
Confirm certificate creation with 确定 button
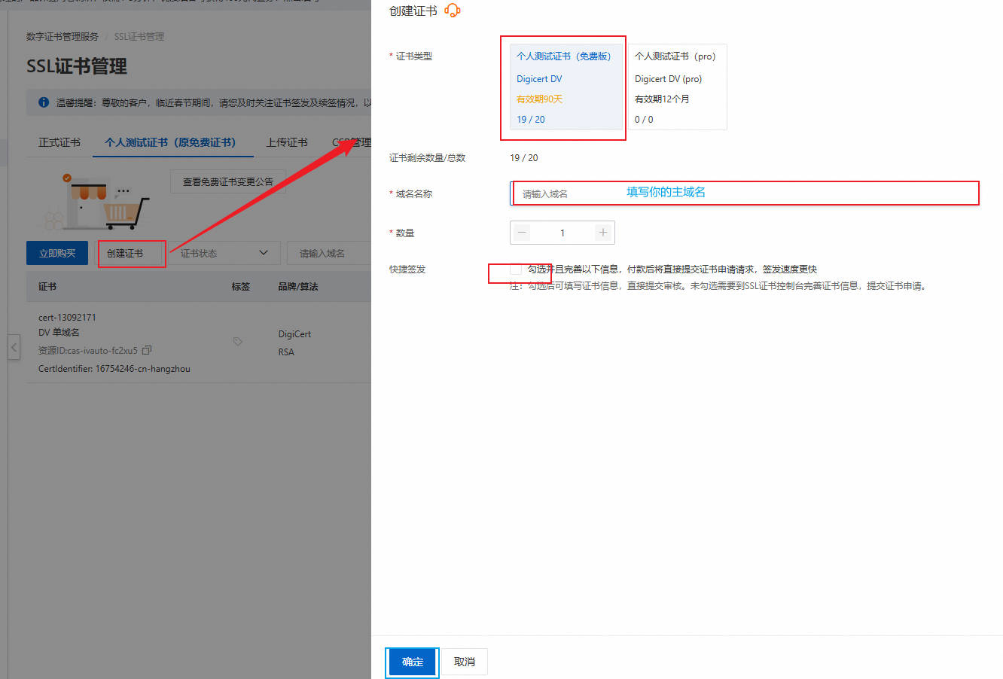pos(412,662)
